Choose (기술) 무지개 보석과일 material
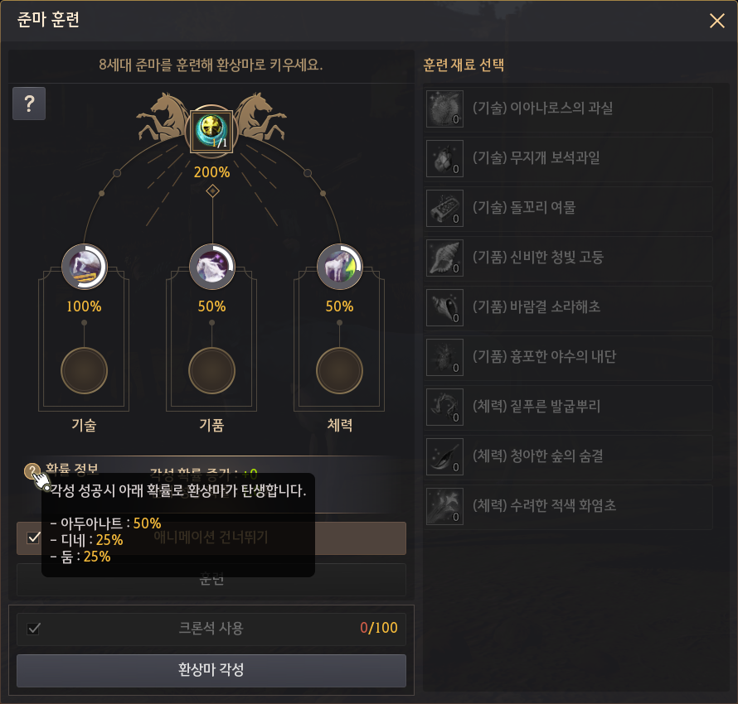This screenshot has height=704, width=738. point(568,159)
